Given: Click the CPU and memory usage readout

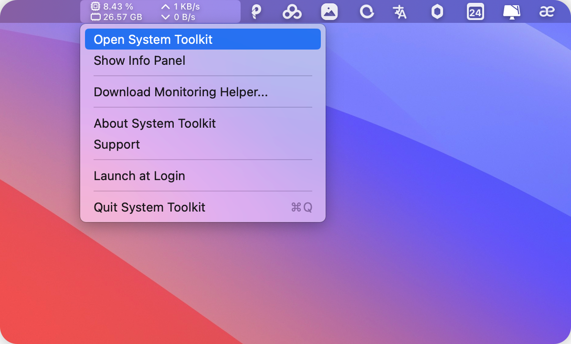Looking at the screenshot, I should pos(116,11).
